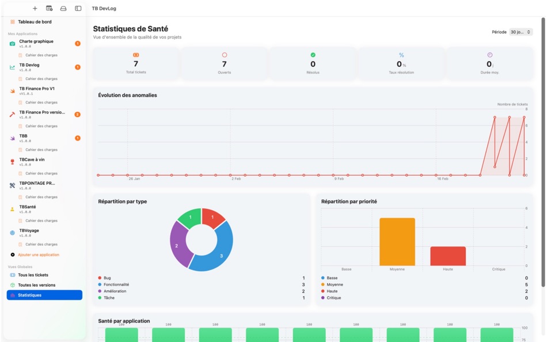This screenshot has width=547, height=342.
Task: Select the Statistiques sidebar item
Action: pyautogui.click(x=45, y=295)
